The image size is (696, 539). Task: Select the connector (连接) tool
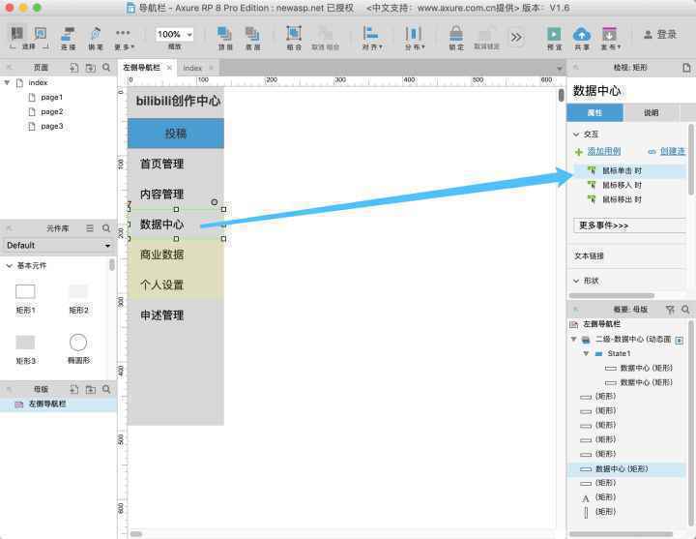69,38
